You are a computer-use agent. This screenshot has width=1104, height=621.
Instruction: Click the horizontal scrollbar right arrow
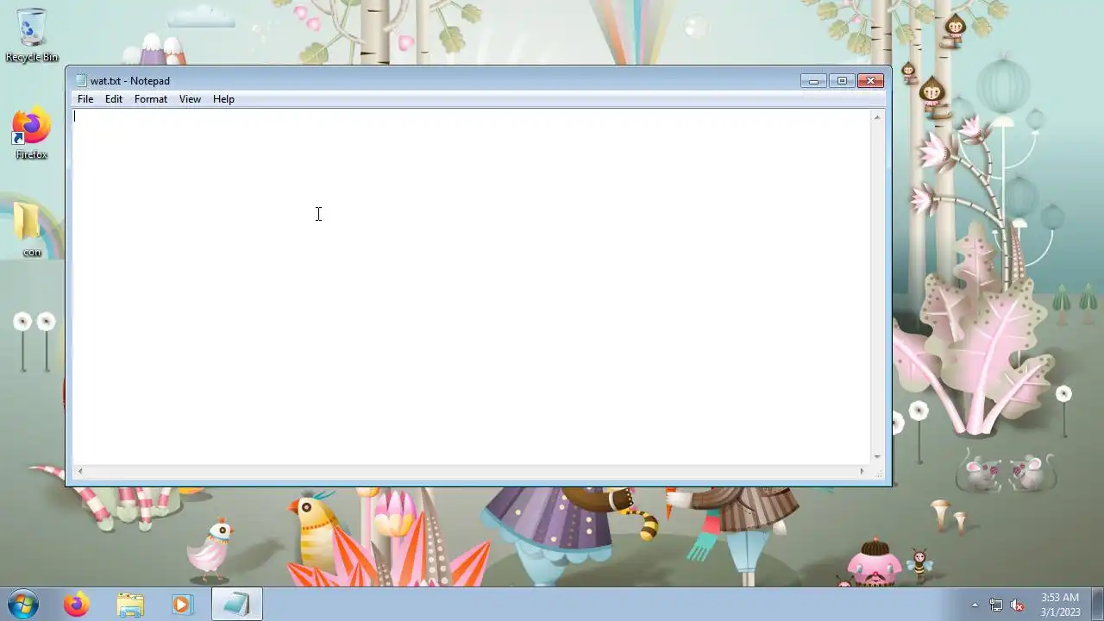coord(862,471)
